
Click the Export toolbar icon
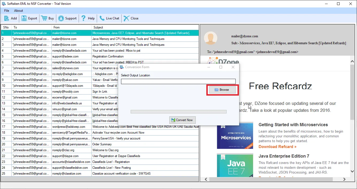tap(29, 18)
